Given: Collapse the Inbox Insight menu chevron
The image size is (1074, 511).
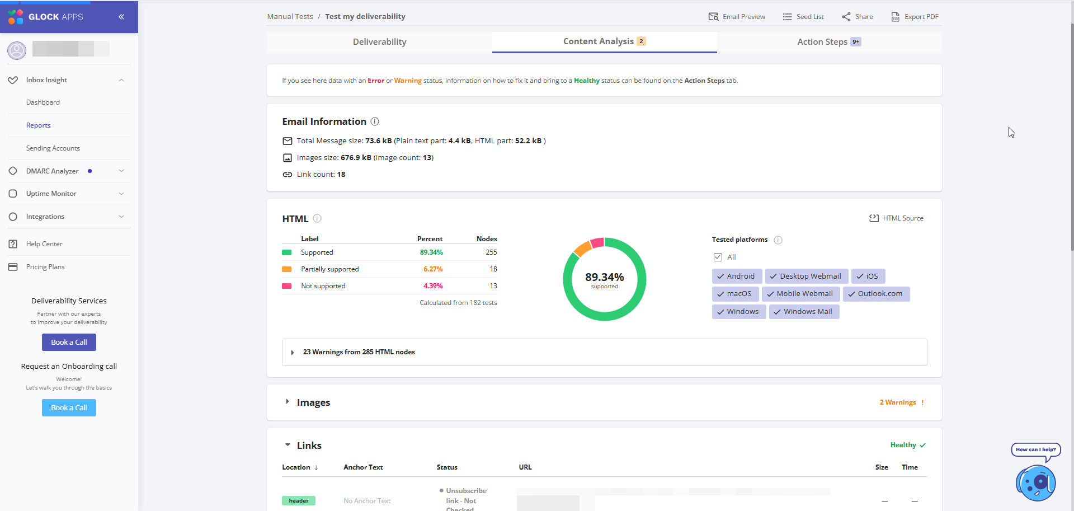Looking at the screenshot, I should point(121,80).
